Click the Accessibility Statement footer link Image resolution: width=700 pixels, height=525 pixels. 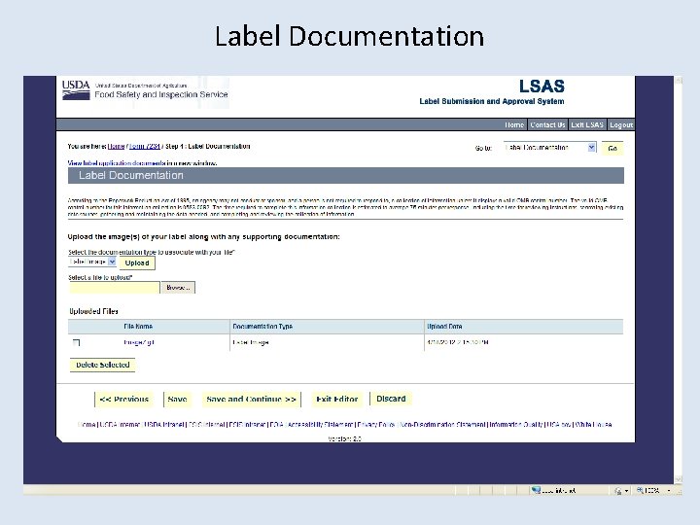tap(320, 425)
